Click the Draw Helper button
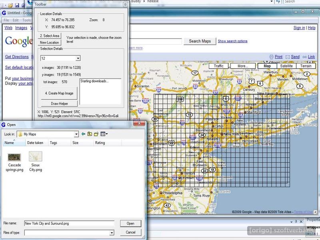The image size is (320, 240). click(x=59, y=104)
